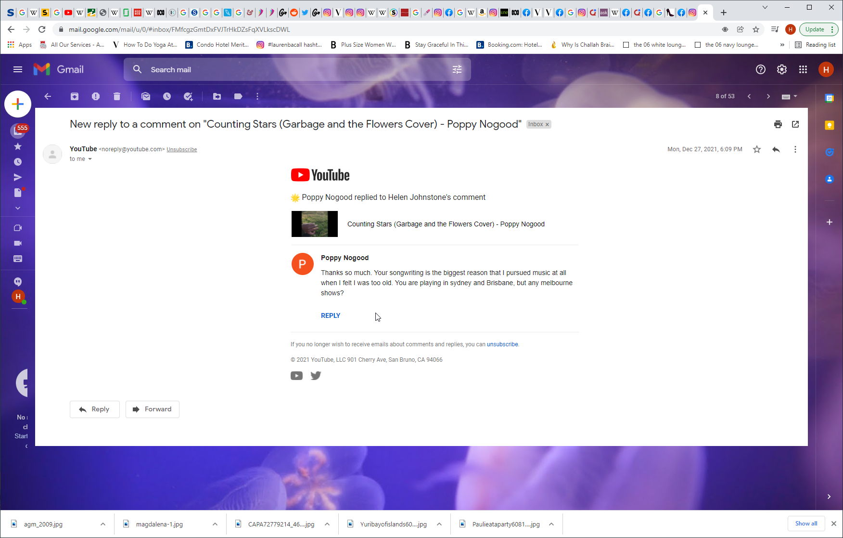Open the Counting Stars video thumbnail
843x538 pixels.
click(315, 224)
